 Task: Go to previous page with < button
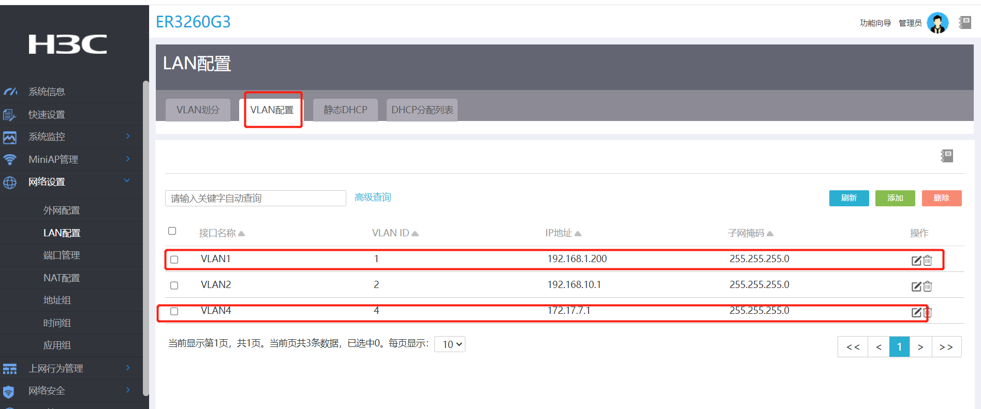[878, 347]
